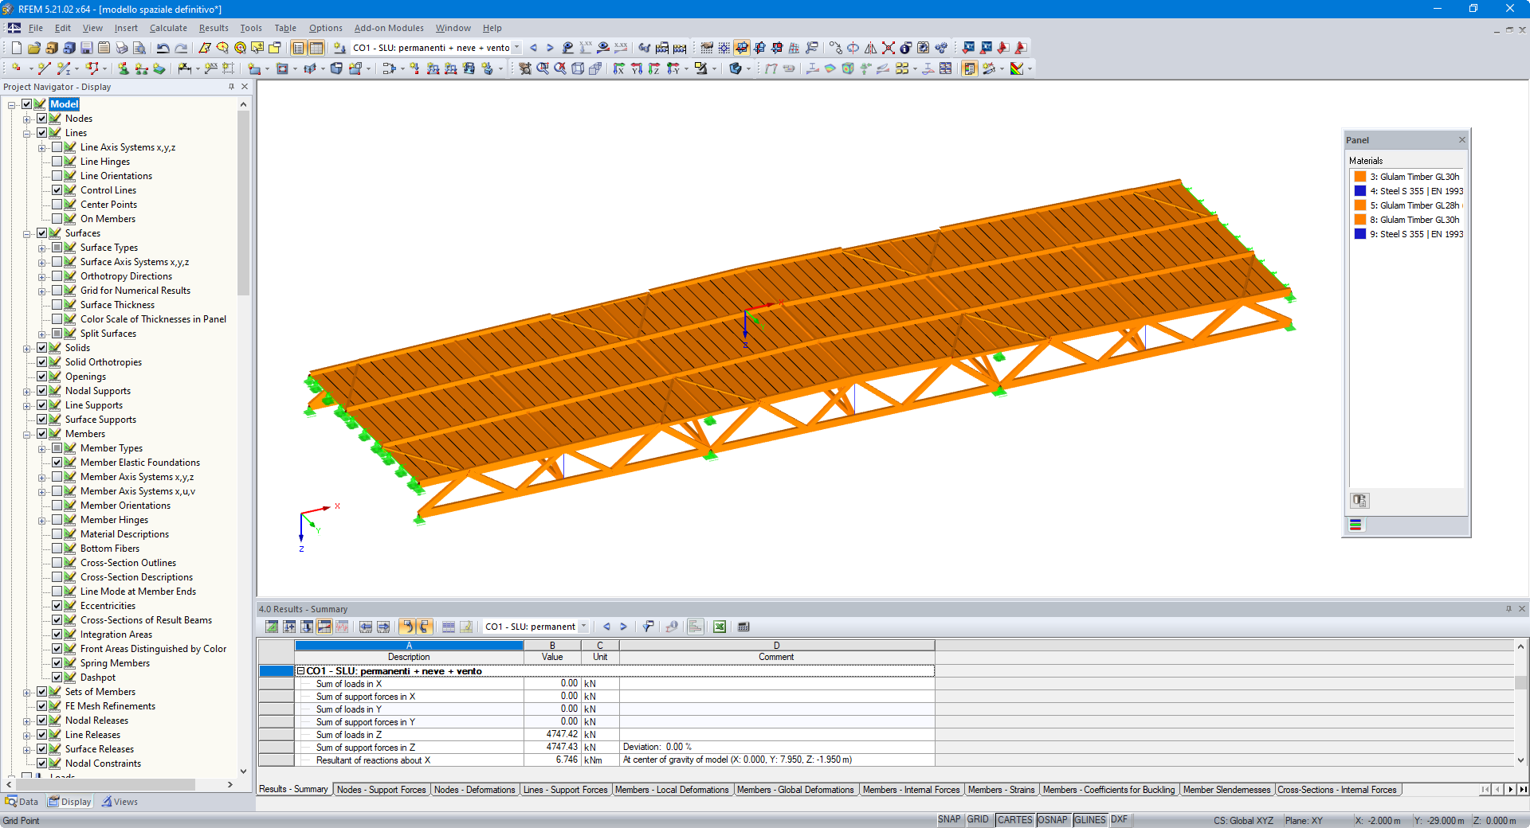The height and width of the screenshot is (828, 1530).
Task: Open the Calculate menu
Action: (168, 28)
